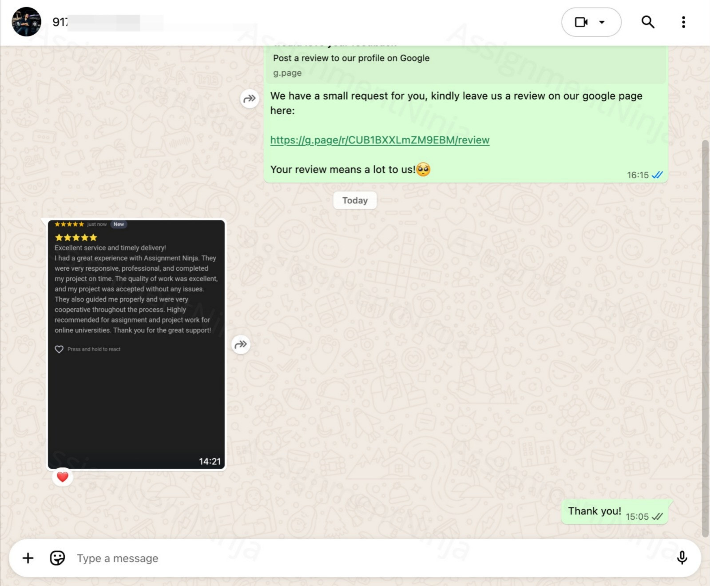Open the review screenshot image
This screenshot has width=710, height=586.
pyautogui.click(x=136, y=344)
